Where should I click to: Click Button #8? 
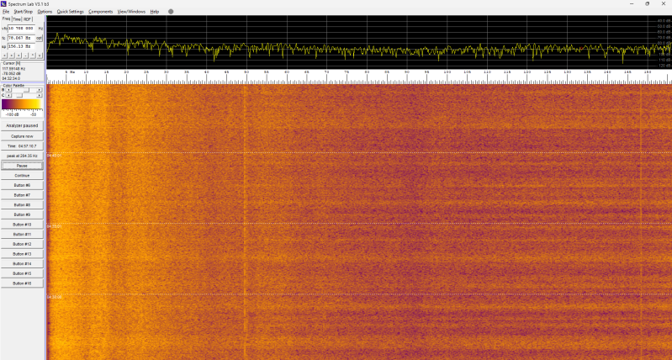coord(22,205)
